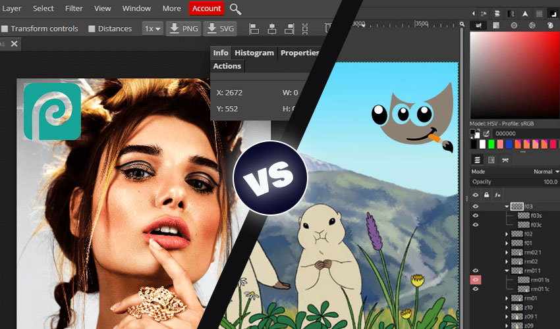This screenshot has height=329, width=560.
Task: Open the patterns tab icon in GIMP
Action: coord(540,14)
